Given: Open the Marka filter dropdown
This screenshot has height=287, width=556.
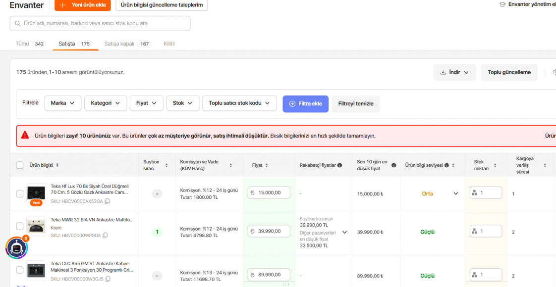Looking at the screenshot, I should click(62, 103).
